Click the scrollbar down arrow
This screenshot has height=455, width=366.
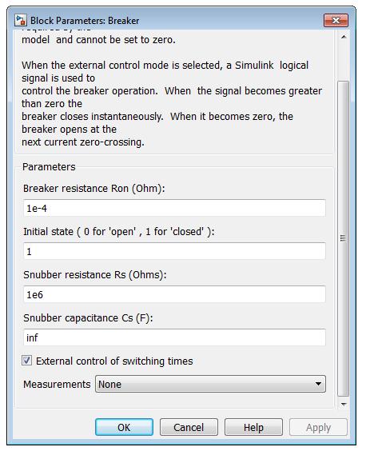point(344,404)
